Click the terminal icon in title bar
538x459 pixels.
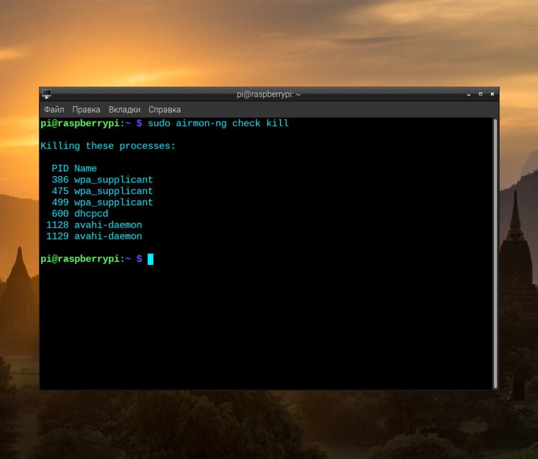(x=47, y=94)
